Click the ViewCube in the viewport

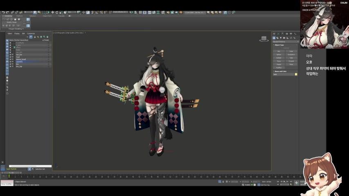[x=264, y=39]
